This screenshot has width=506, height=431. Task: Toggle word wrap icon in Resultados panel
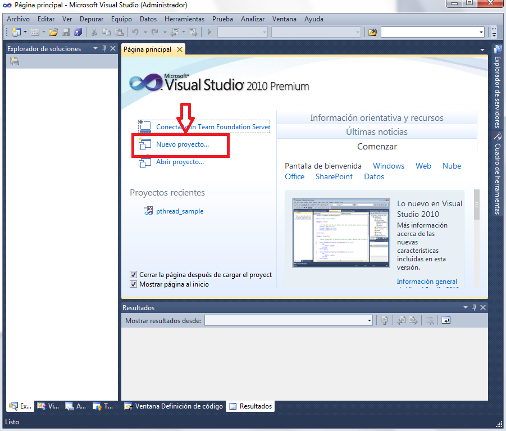(x=445, y=320)
